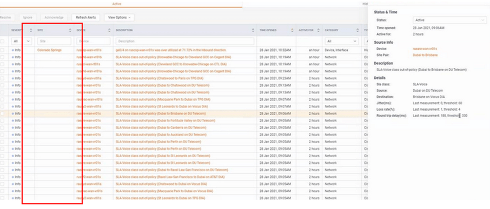Focus the Site filter input field
This screenshot has width=490, height=209.
coord(54,41)
